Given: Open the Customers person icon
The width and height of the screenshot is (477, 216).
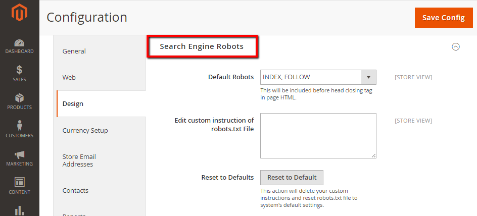Looking at the screenshot, I should pyautogui.click(x=19, y=126).
